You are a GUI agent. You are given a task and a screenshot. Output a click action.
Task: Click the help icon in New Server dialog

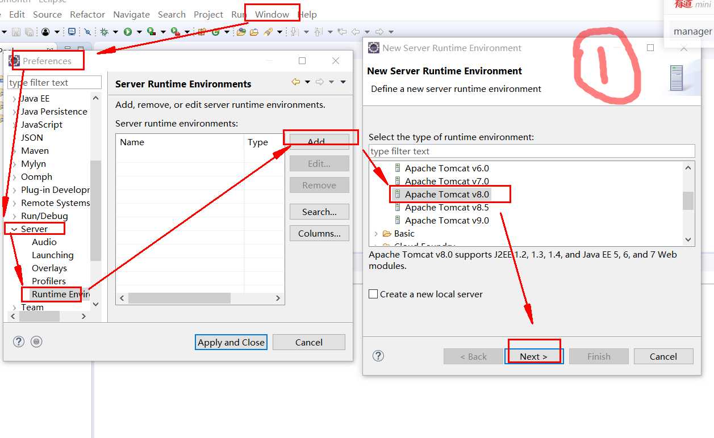(x=378, y=356)
